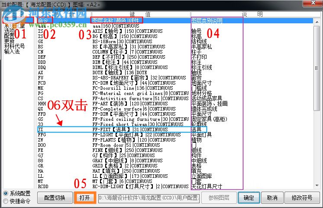Screen dimensions: 323x208
Task: Click the 配置切换 button
Action: (x=55, y=198)
